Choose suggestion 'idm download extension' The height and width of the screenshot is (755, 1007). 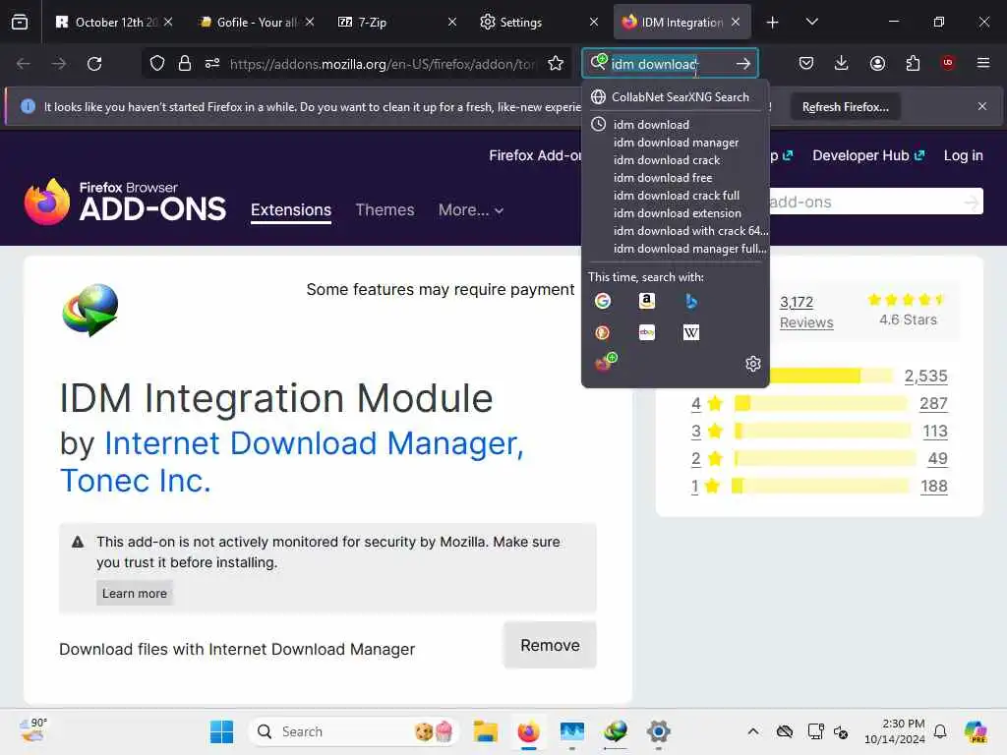click(x=677, y=213)
